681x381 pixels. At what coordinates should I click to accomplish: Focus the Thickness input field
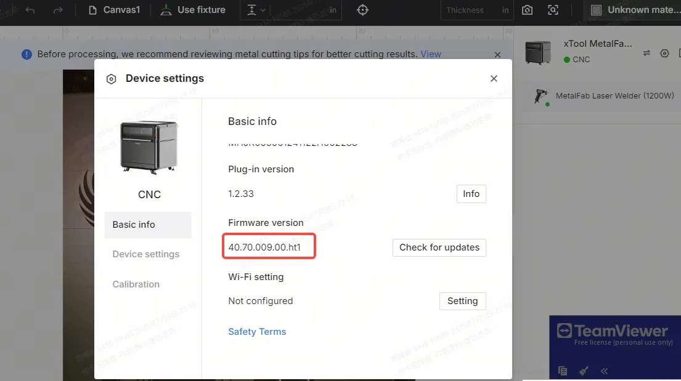(477, 10)
